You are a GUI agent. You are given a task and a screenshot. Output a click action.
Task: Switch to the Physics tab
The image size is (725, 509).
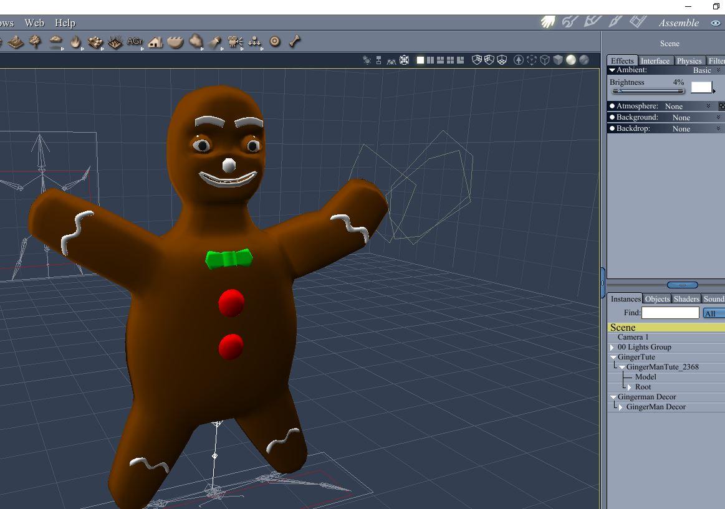click(x=689, y=61)
